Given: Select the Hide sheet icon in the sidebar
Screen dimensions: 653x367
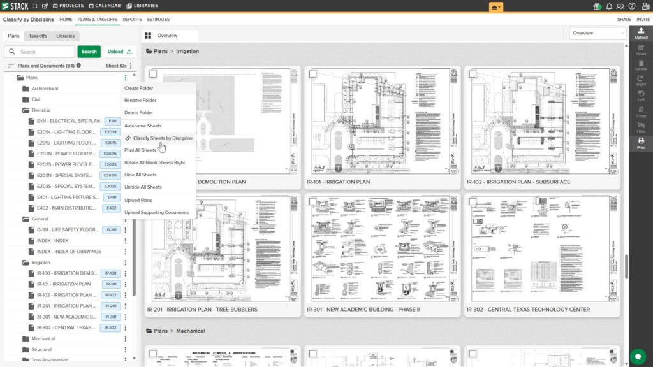Looking at the screenshot, I should [x=641, y=127].
